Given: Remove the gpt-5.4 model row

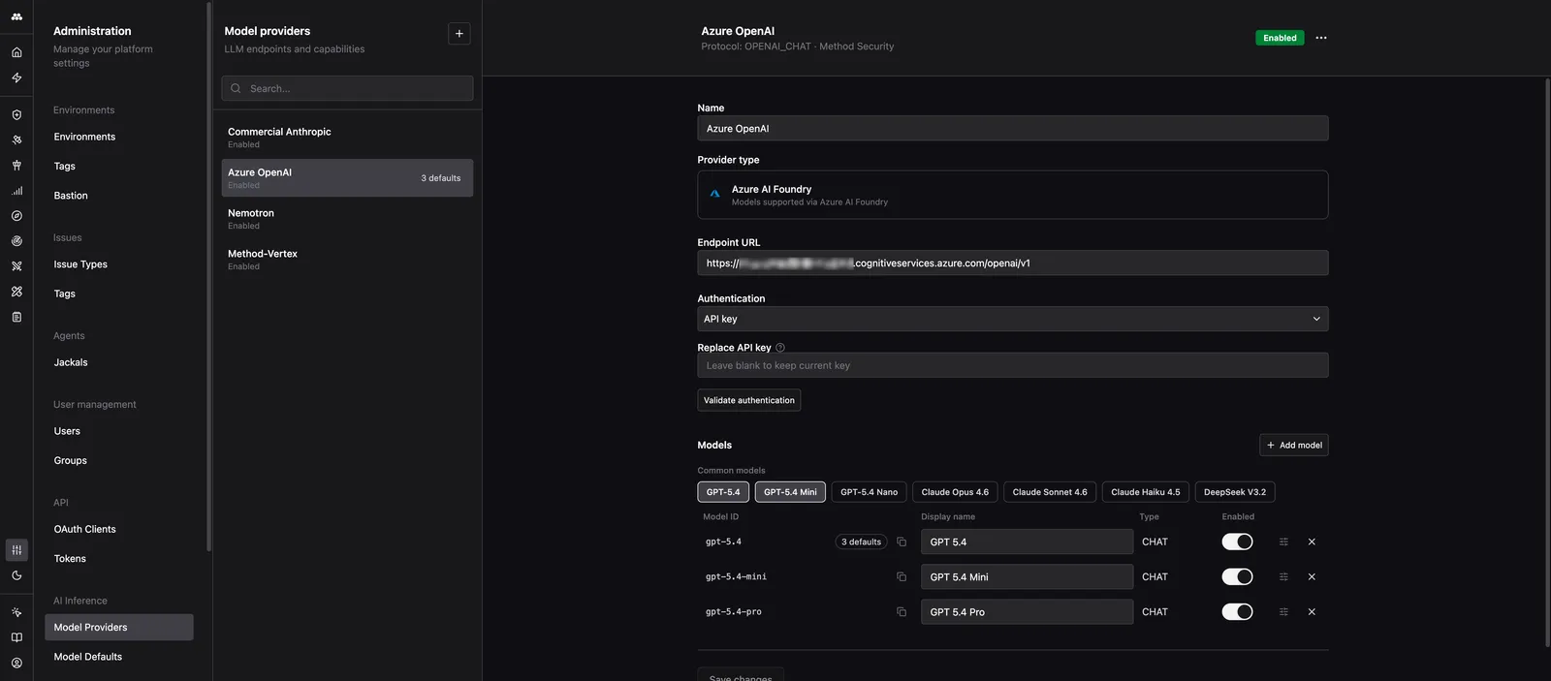Looking at the screenshot, I should point(1312,542).
